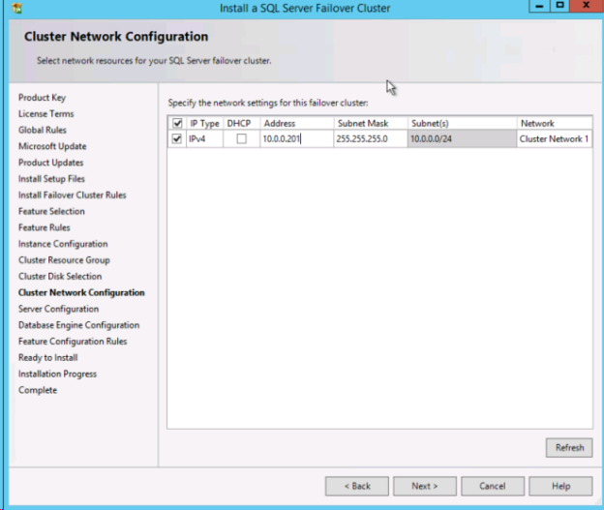This screenshot has width=604, height=510.
Task: Edit the Address field 10.0.0.201
Action: [296, 138]
